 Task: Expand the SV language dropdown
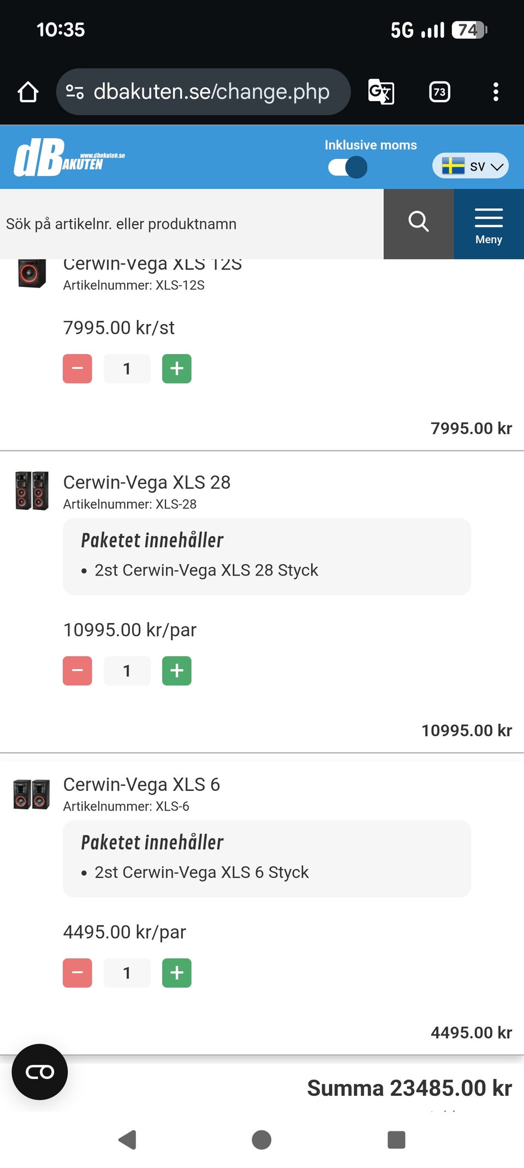point(471,166)
